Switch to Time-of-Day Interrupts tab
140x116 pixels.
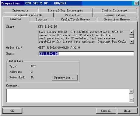pyautogui.click(x=65, y=10)
